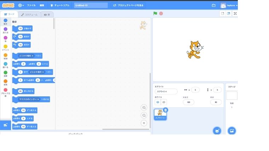
Task: Select the 変数 variables category
Action: [x=6, y=83]
